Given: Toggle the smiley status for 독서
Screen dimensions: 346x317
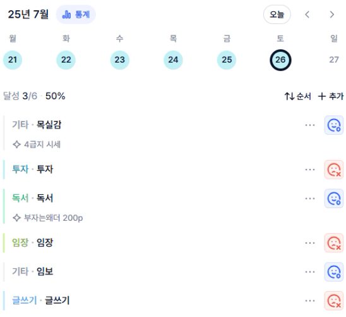Looking at the screenshot, I should pyautogui.click(x=334, y=199).
